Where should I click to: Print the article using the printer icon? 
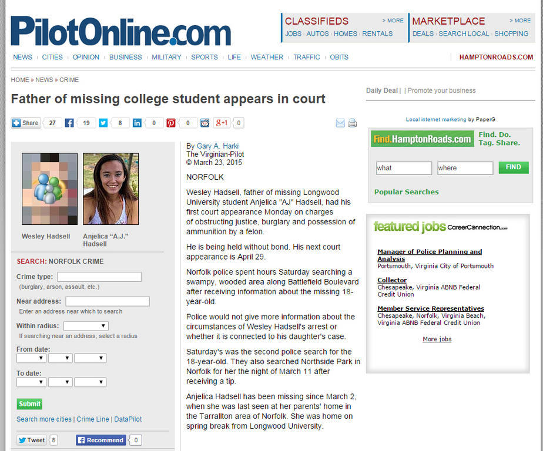click(352, 123)
